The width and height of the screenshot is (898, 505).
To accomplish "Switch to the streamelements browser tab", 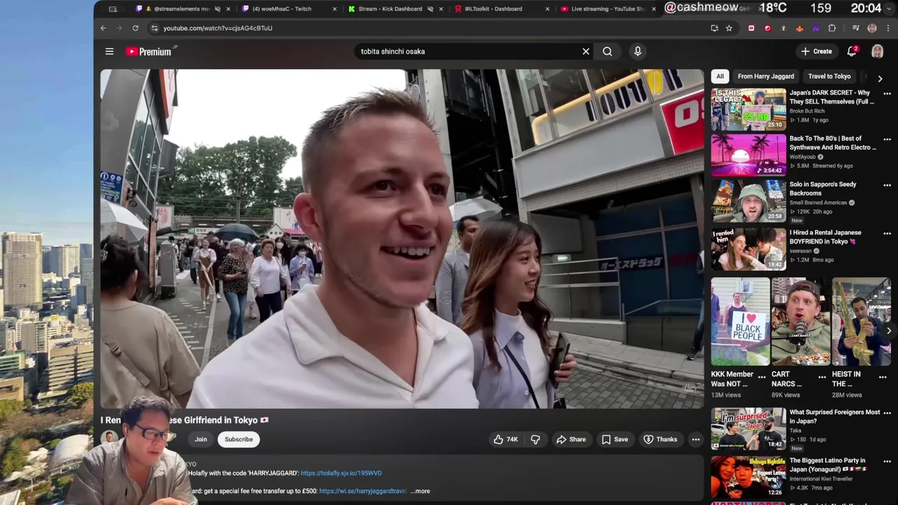I will pyautogui.click(x=181, y=9).
